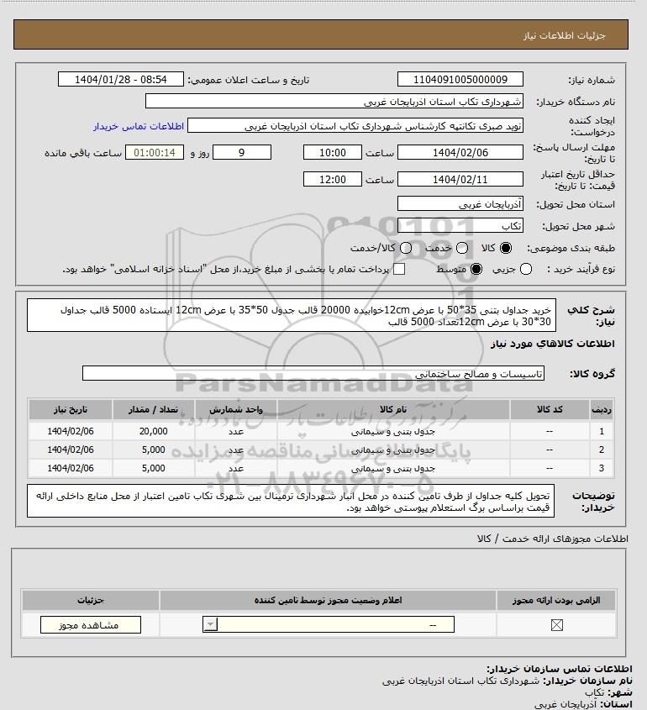
Task: Click the buyer organization name field
Action: point(334,102)
